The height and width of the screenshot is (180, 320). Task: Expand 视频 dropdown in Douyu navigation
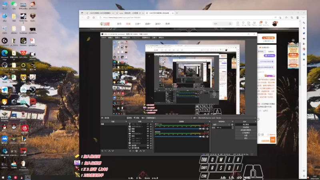point(148,24)
